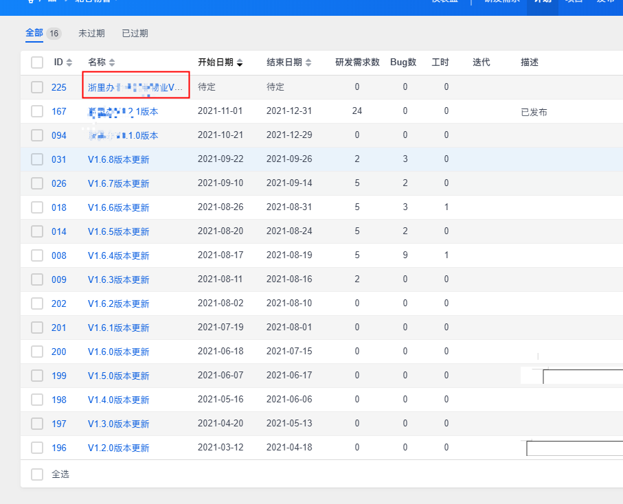Click ID link 199
The image size is (623, 504).
59,376
